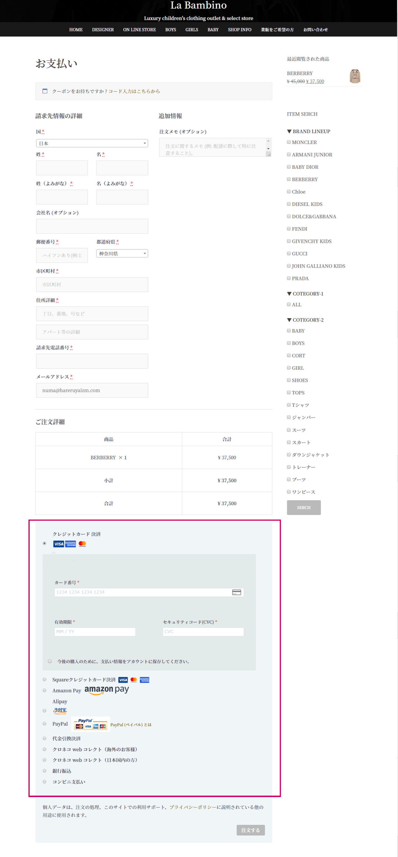Click the 市区町村 city input field
398x857 pixels.
(92, 284)
